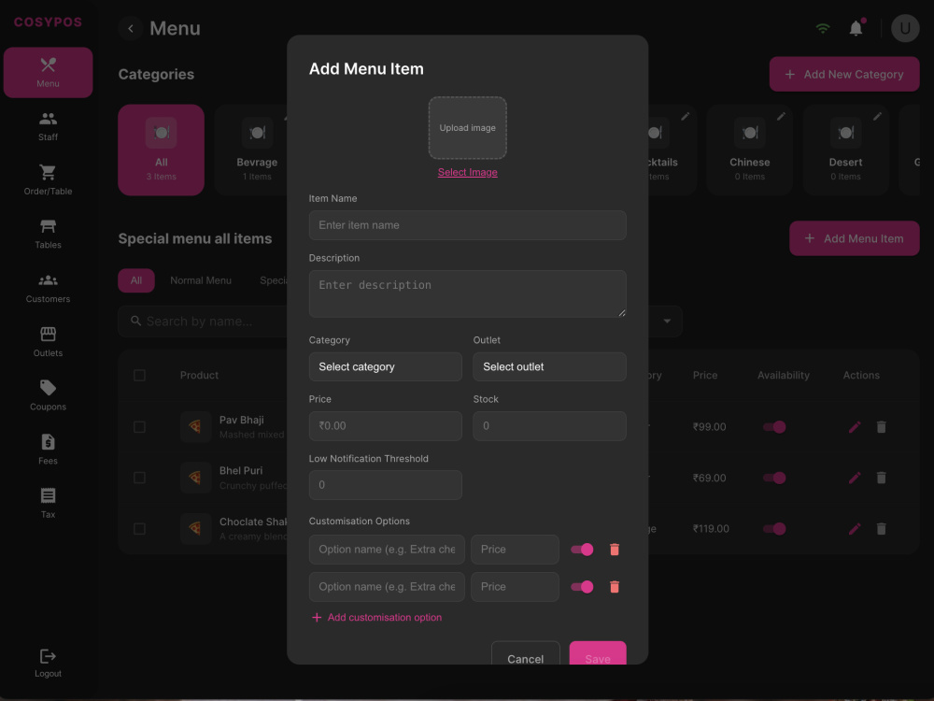
Task: Open notifications bell icon
Action: tap(856, 28)
